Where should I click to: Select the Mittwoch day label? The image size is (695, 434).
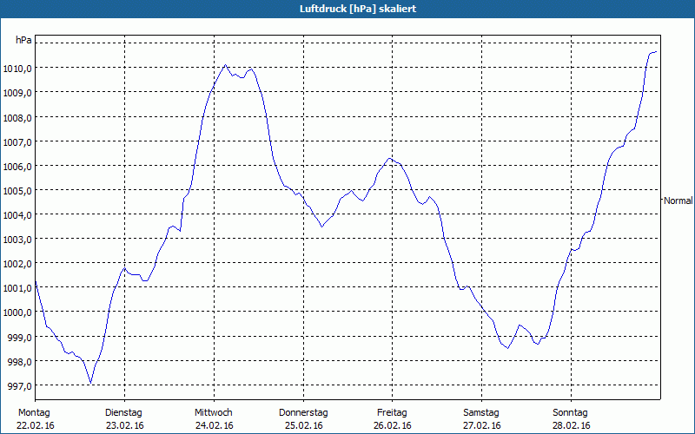click(214, 412)
